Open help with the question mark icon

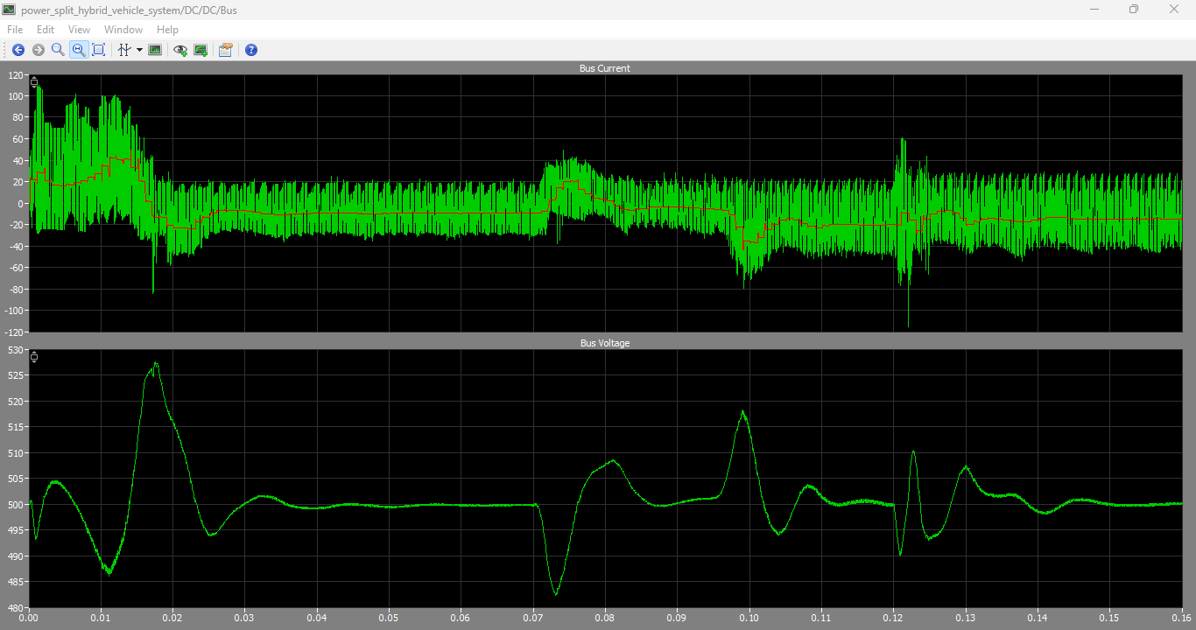click(251, 50)
